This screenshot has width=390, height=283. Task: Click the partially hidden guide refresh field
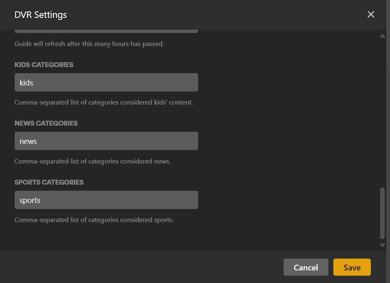[x=106, y=31]
